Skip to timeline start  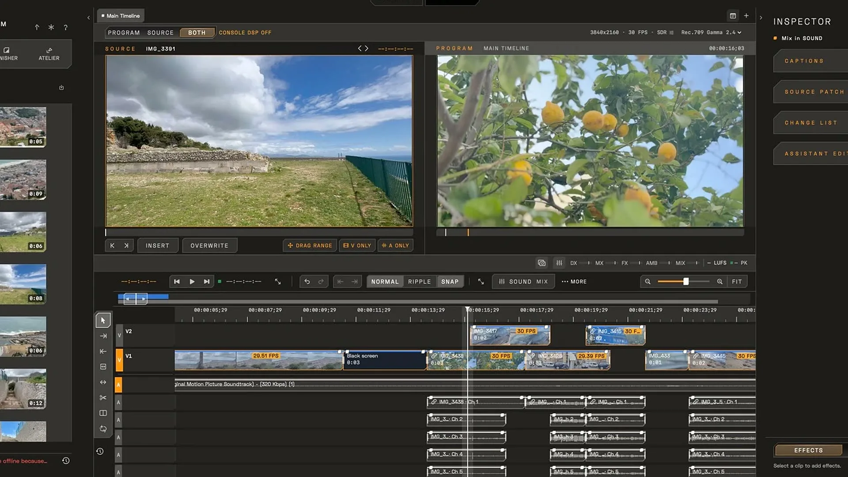(177, 281)
